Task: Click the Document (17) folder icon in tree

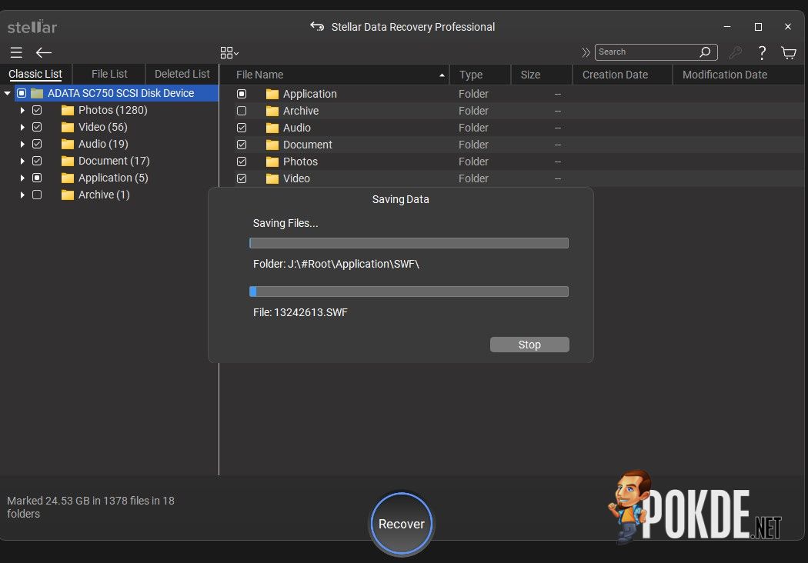Action: [68, 162]
